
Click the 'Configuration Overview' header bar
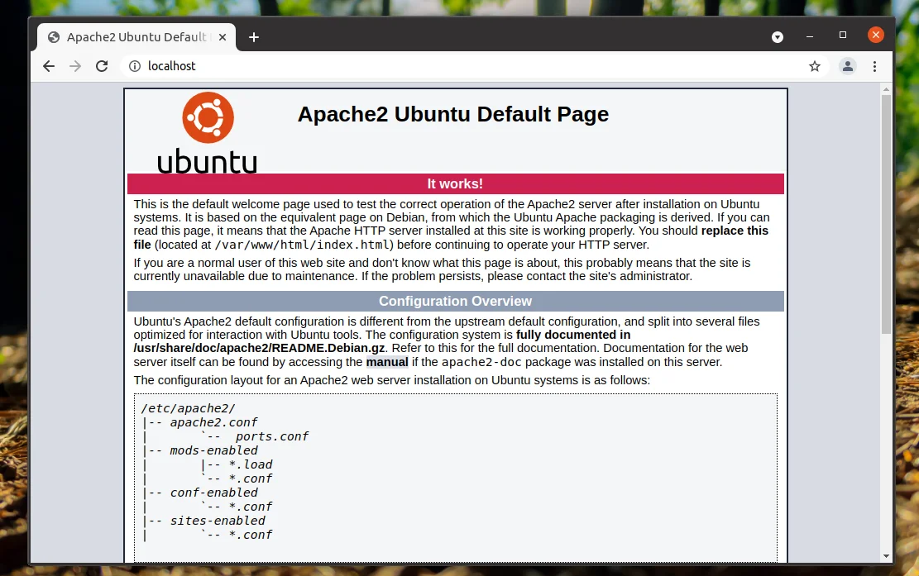coord(455,301)
